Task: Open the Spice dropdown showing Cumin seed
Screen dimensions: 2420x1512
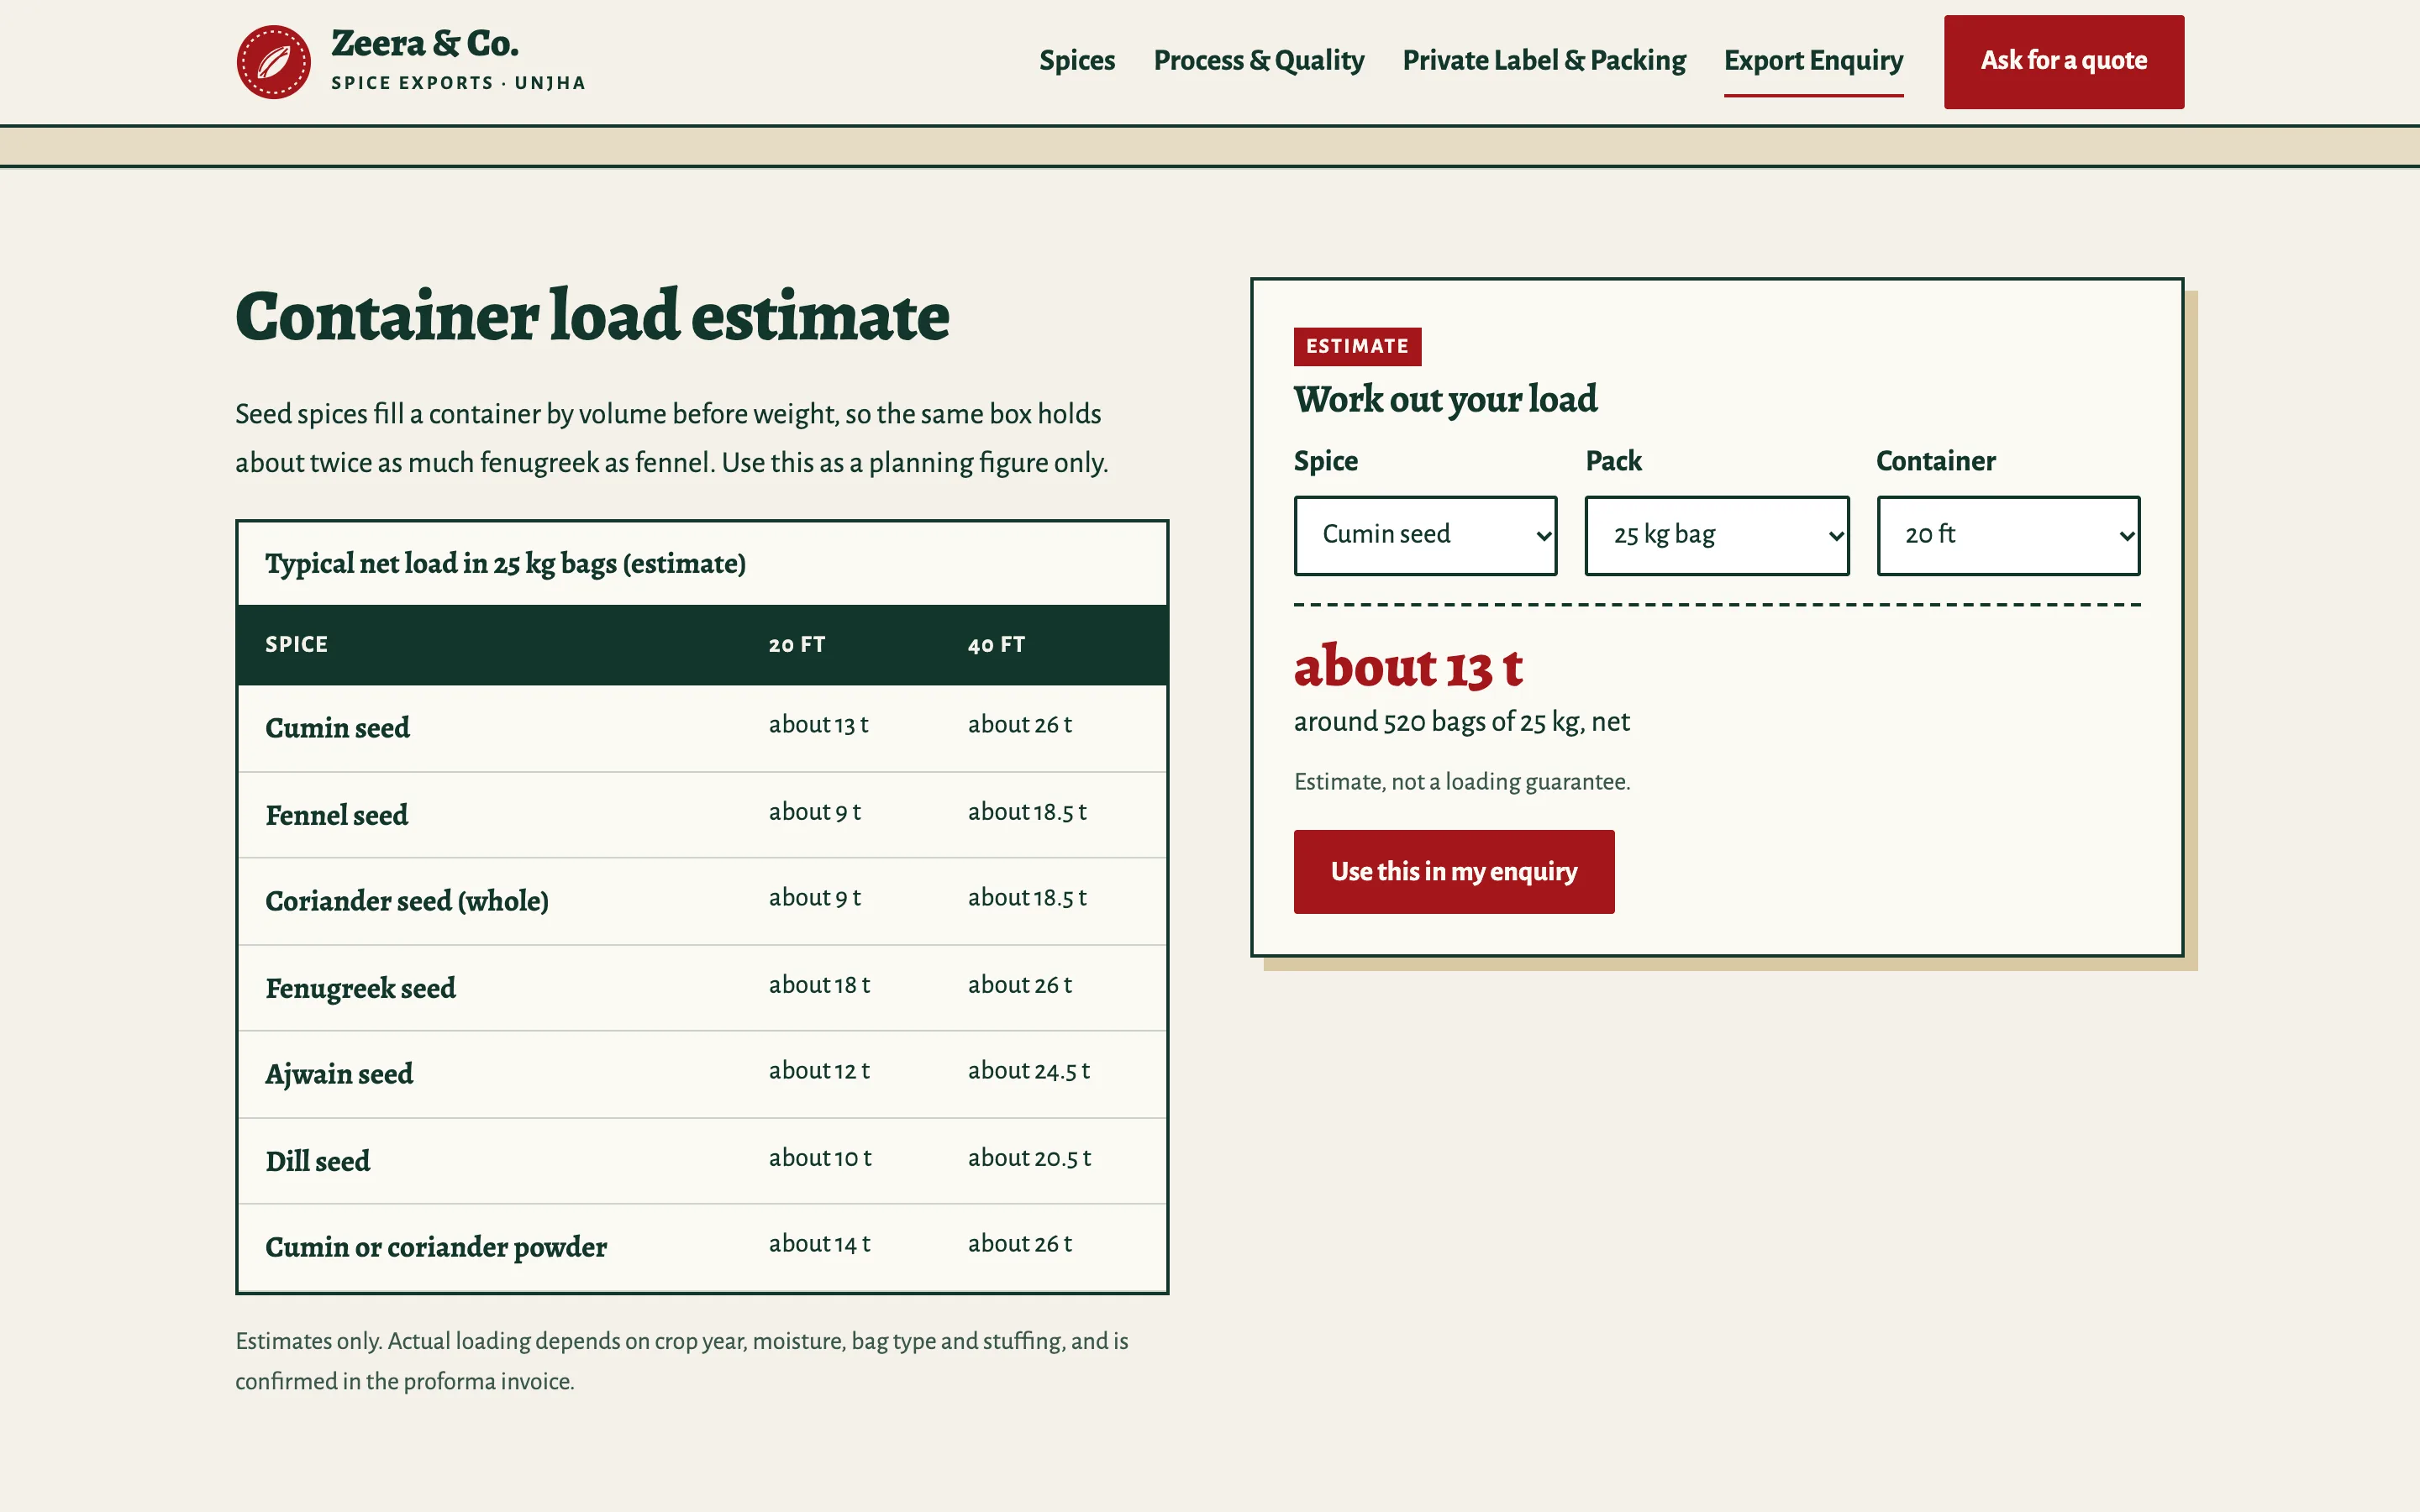Action: pyautogui.click(x=1425, y=535)
